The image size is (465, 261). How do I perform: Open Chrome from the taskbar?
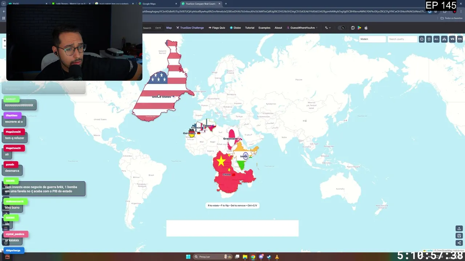tap(253, 257)
